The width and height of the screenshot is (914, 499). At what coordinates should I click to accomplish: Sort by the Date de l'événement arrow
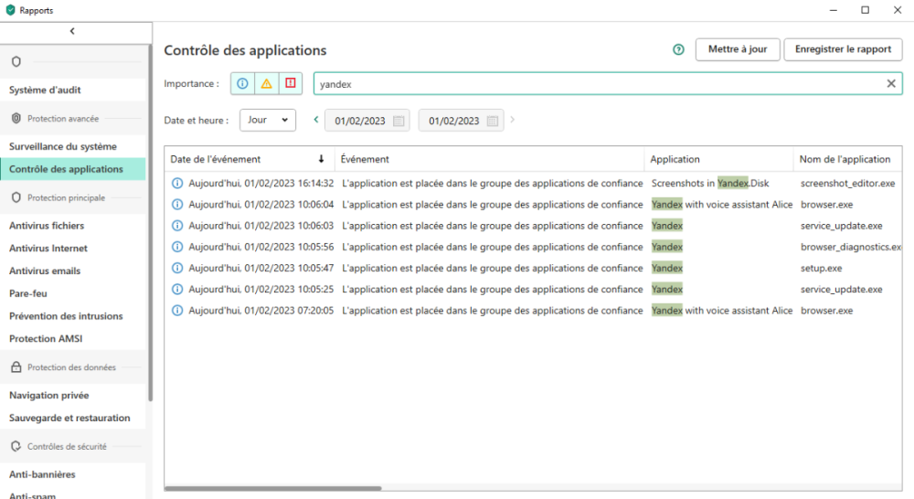[321, 159]
